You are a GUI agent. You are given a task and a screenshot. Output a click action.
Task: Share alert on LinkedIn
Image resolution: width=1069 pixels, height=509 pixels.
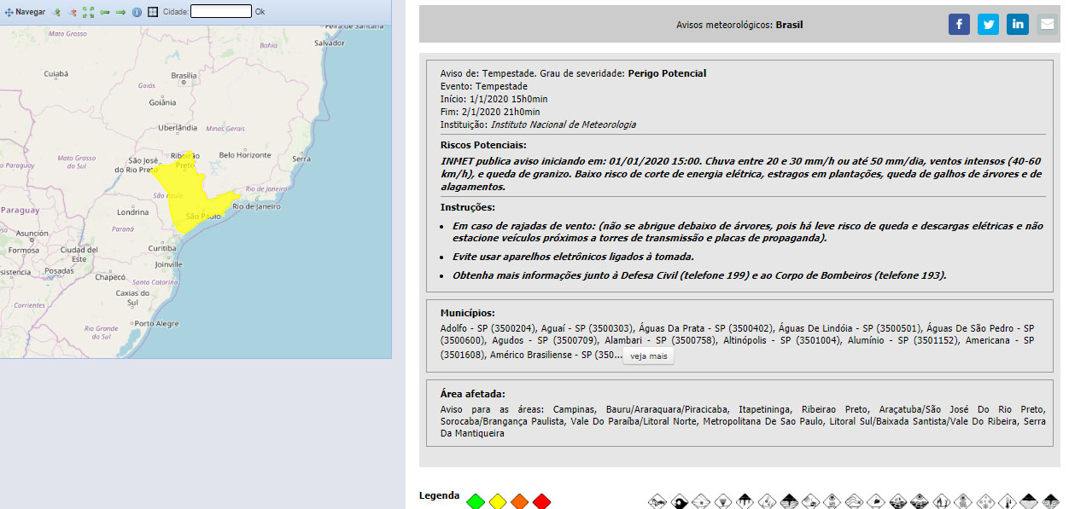click(x=1017, y=25)
